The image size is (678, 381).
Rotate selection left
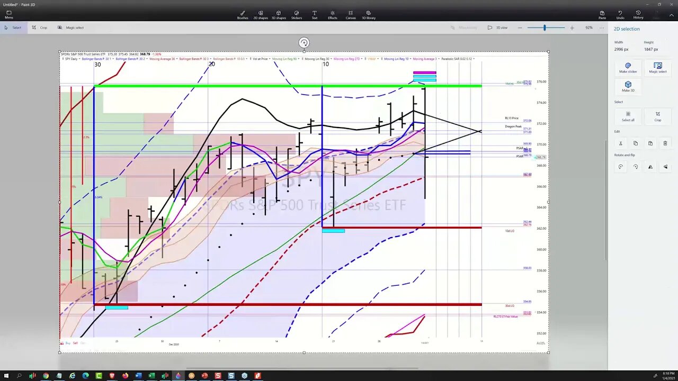(x=621, y=167)
